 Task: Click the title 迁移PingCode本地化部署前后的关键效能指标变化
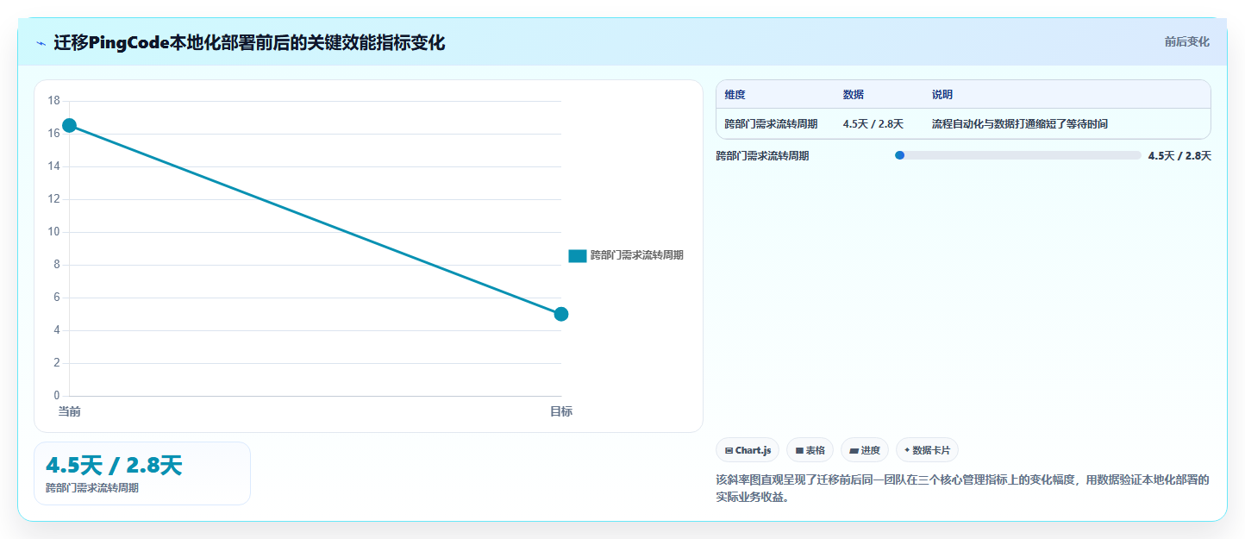[x=249, y=42]
